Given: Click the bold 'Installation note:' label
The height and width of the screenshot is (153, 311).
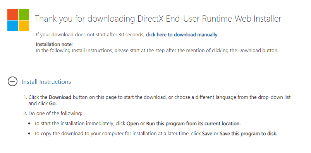Looking at the screenshot, I should tap(54, 44).
